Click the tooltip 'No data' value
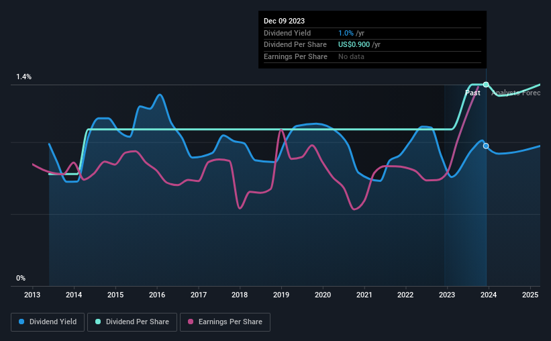 coord(351,56)
